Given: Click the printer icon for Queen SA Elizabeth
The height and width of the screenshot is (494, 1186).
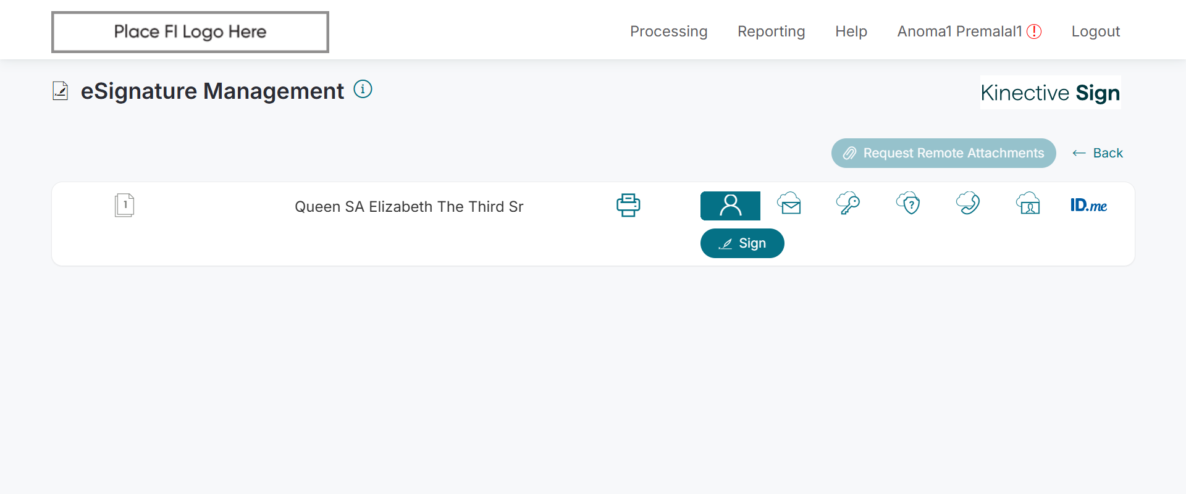Looking at the screenshot, I should pos(628,205).
